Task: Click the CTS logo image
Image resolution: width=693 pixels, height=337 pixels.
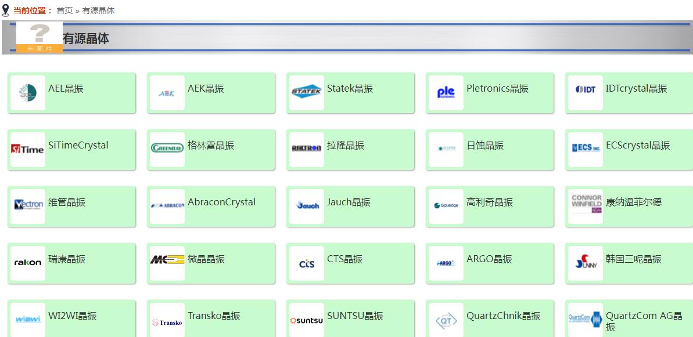Action: click(306, 263)
